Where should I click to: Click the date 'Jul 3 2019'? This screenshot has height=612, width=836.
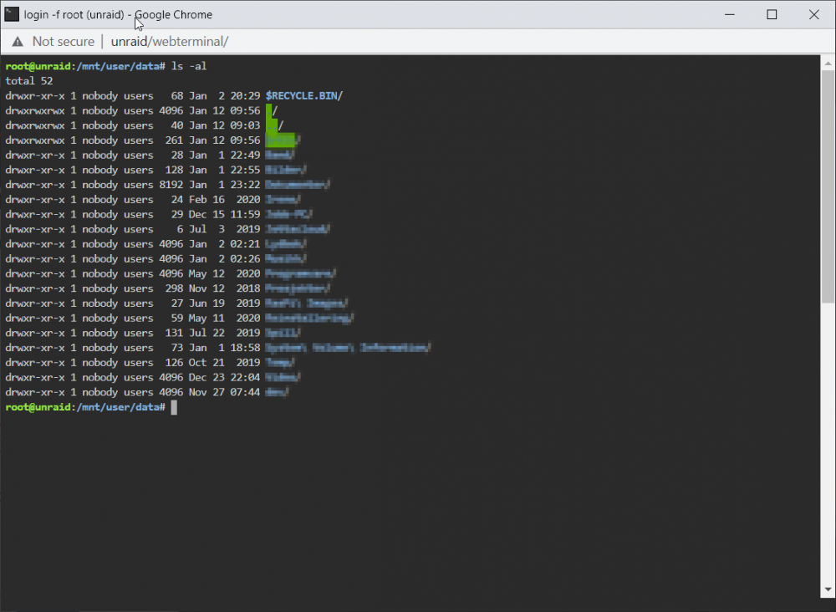click(x=224, y=229)
